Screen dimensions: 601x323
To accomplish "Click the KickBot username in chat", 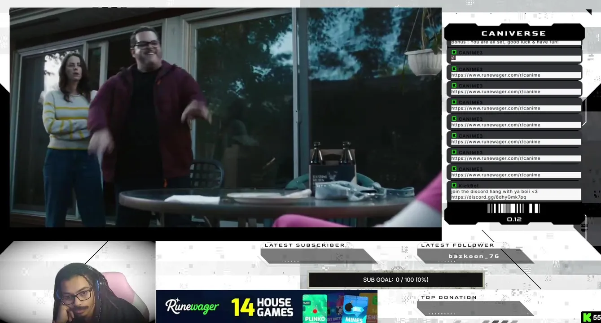I will coord(469,186).
